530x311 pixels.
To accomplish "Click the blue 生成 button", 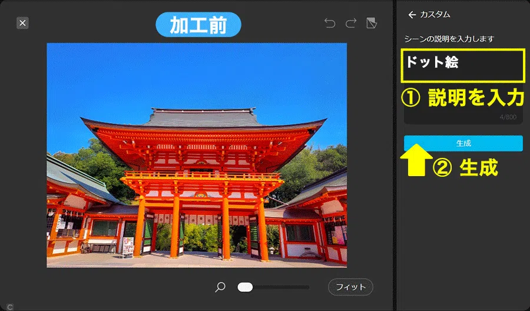I will [463, 143].
